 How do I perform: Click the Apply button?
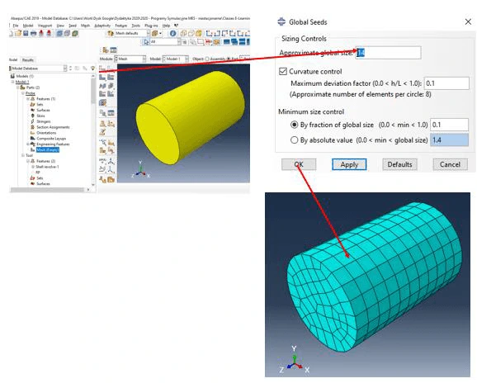[x=349, y=164]
